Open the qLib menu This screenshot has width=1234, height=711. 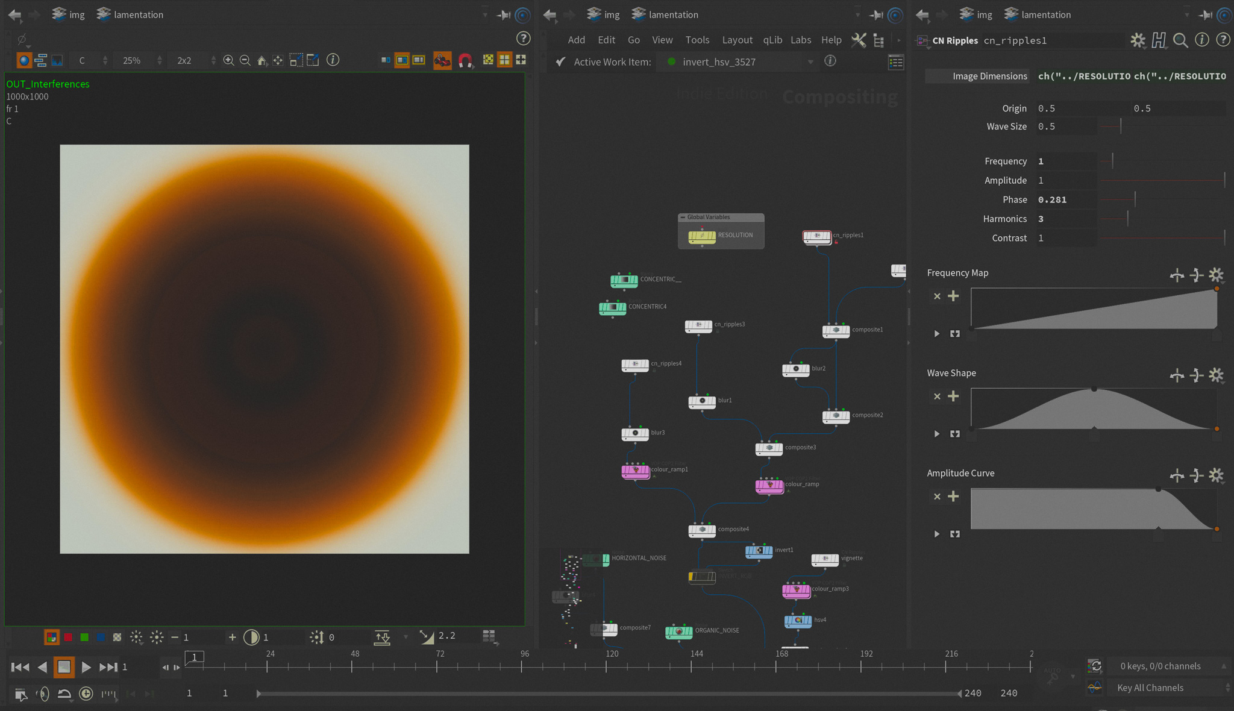772,40
